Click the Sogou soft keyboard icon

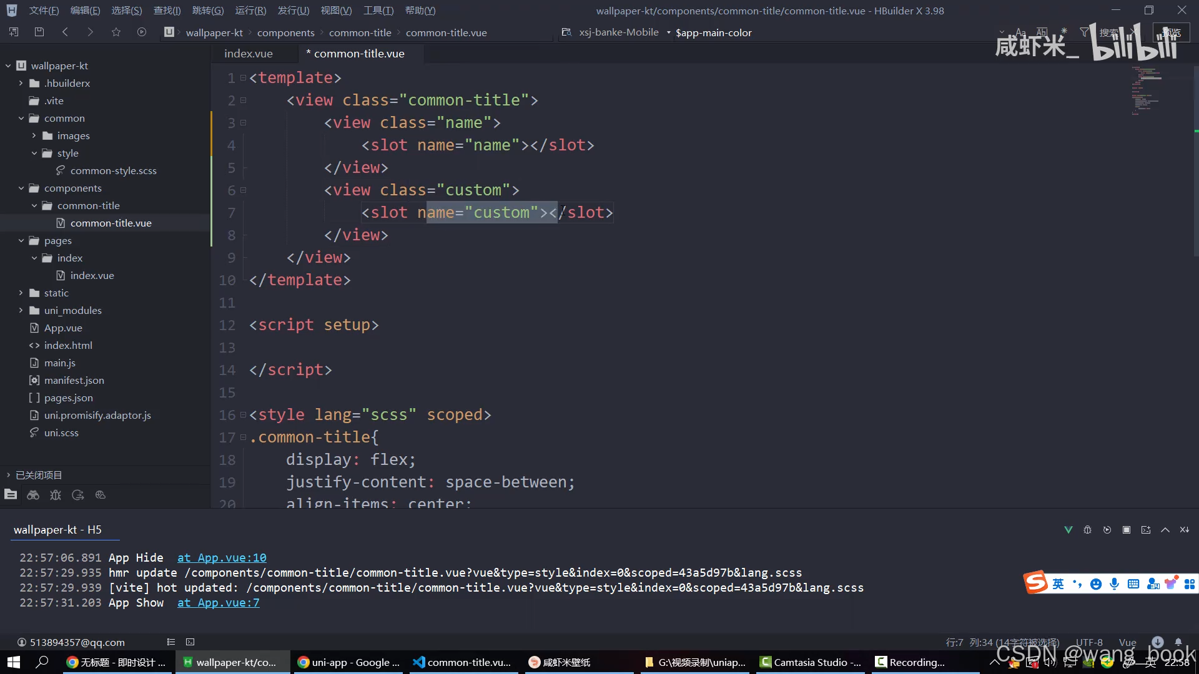coord(1133,584)
